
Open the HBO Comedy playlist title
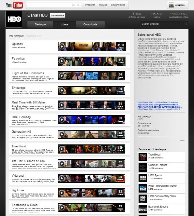coord(21,117)
